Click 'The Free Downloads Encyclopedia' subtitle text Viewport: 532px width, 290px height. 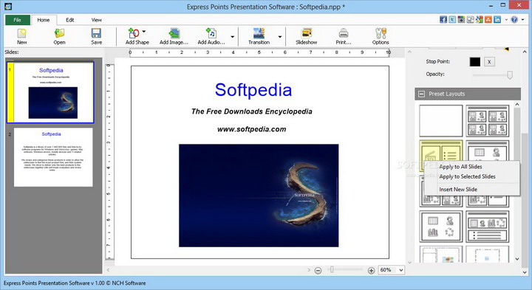coord(252,111)
